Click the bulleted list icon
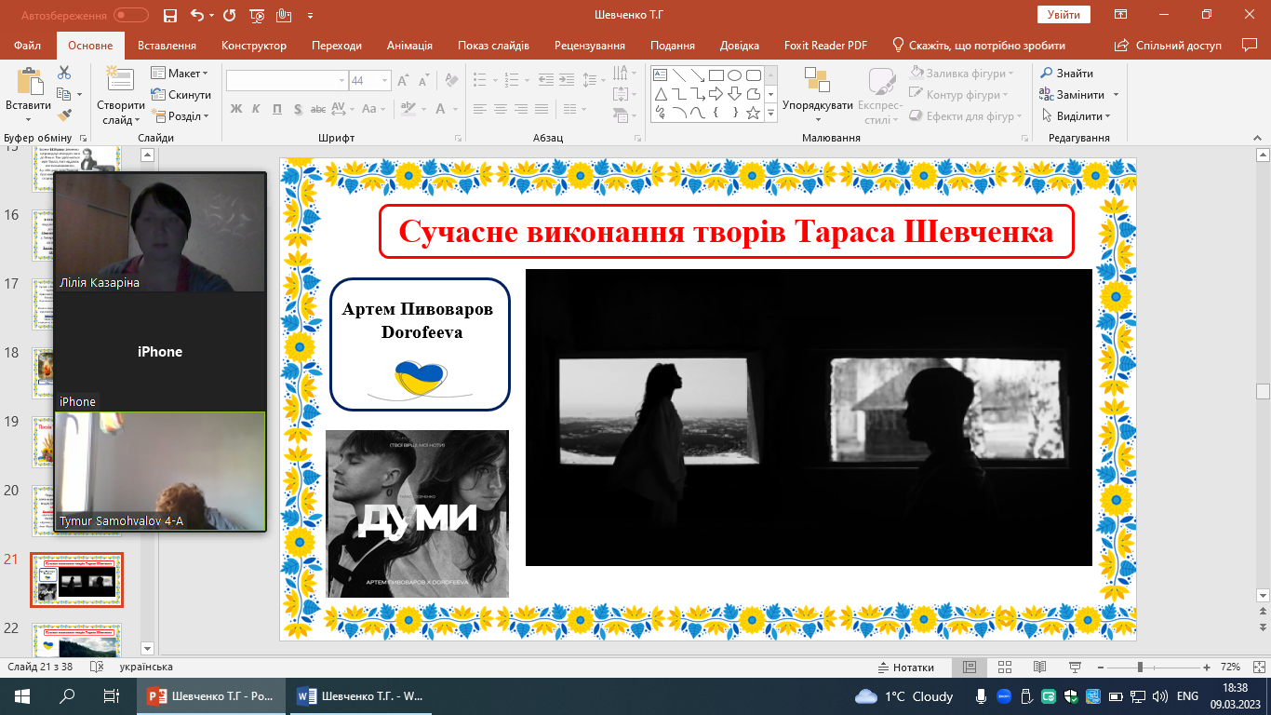This screenshot has width=1271, height=715. 479,81
